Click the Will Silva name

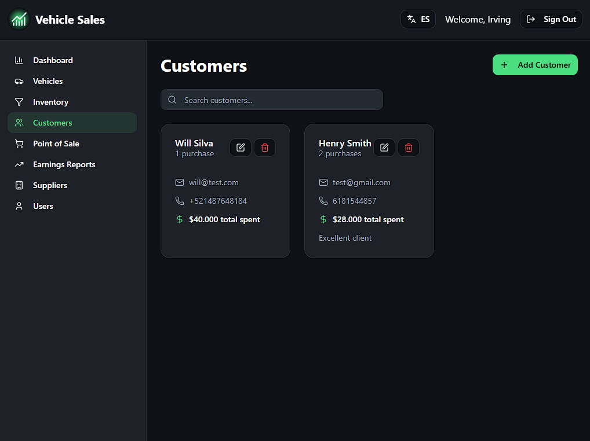coord(194,143)
